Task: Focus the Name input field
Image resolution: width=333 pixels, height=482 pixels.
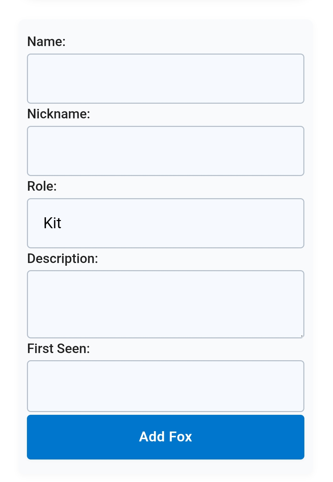Action: 165,78
